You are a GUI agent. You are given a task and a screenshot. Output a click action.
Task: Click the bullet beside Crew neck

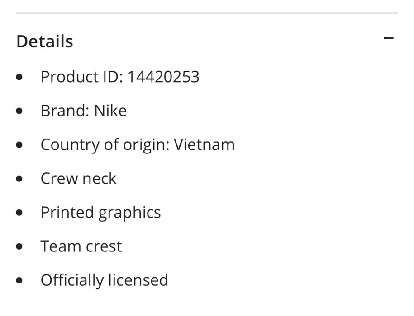pos(19,179)
